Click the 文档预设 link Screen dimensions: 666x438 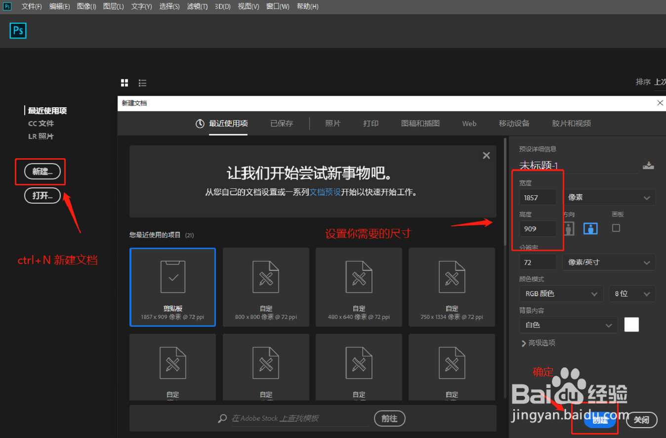[x=325, y=192]
